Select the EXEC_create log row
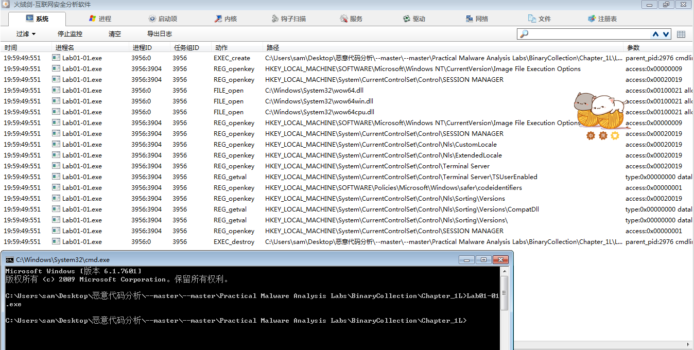The width and height of the screenshot is (694, 350). click(347, 58)
